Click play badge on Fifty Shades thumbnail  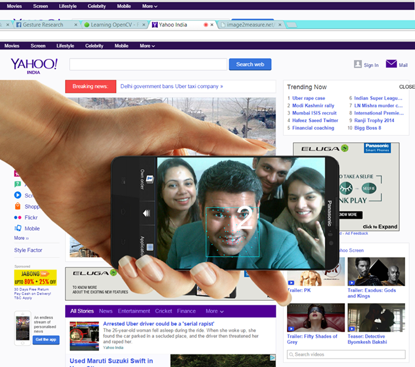[291, 329]
